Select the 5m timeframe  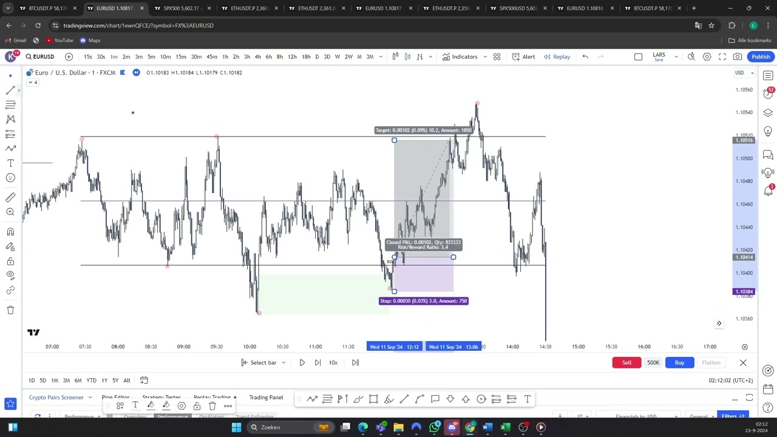(151, 56)
